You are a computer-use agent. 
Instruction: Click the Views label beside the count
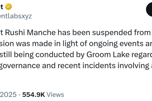click(55, 94)
